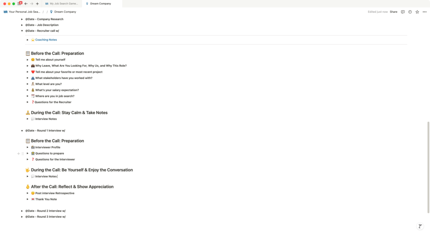Click the favorite or most recent project text

pos(69,72)
